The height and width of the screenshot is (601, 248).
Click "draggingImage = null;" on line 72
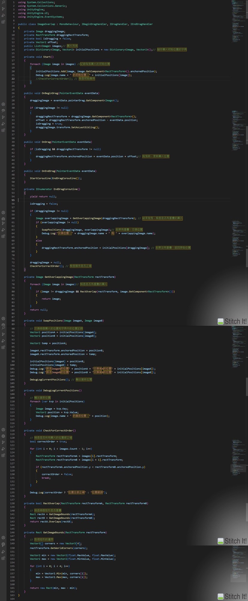[x=45, y=262]
